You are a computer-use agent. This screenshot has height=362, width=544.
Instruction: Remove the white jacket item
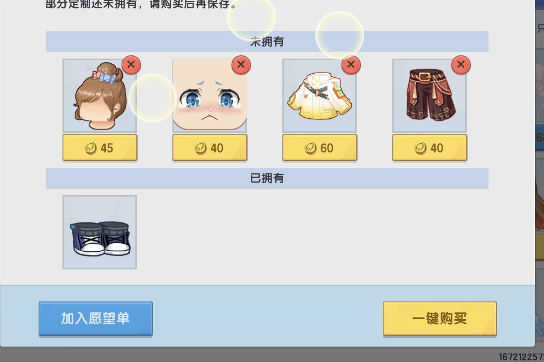tap(351, 65)
